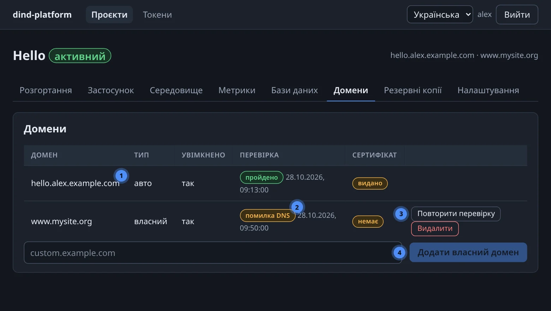Switch to the Застосунок tab
551x311 pixels.
coord(111,90)
